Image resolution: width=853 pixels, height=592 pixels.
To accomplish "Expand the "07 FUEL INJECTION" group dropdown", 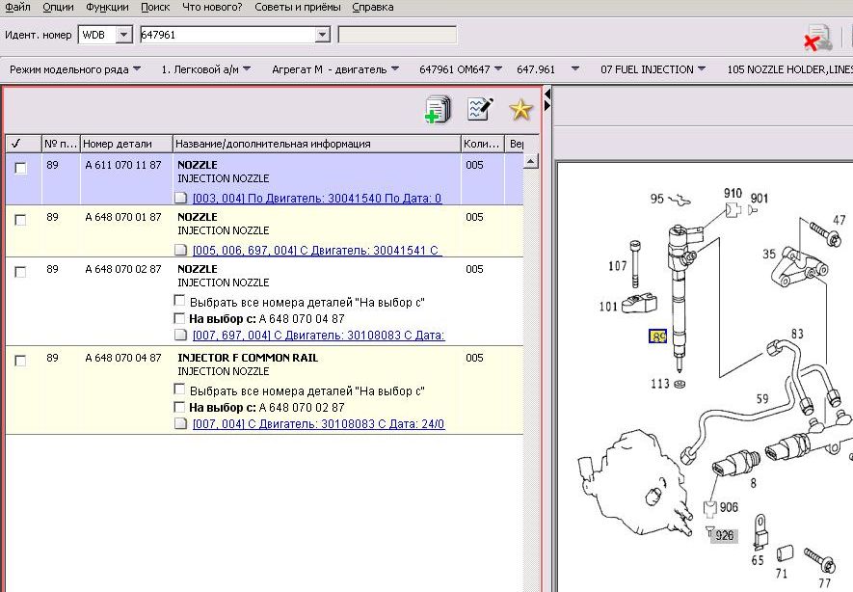I will (x=701, y=69).
